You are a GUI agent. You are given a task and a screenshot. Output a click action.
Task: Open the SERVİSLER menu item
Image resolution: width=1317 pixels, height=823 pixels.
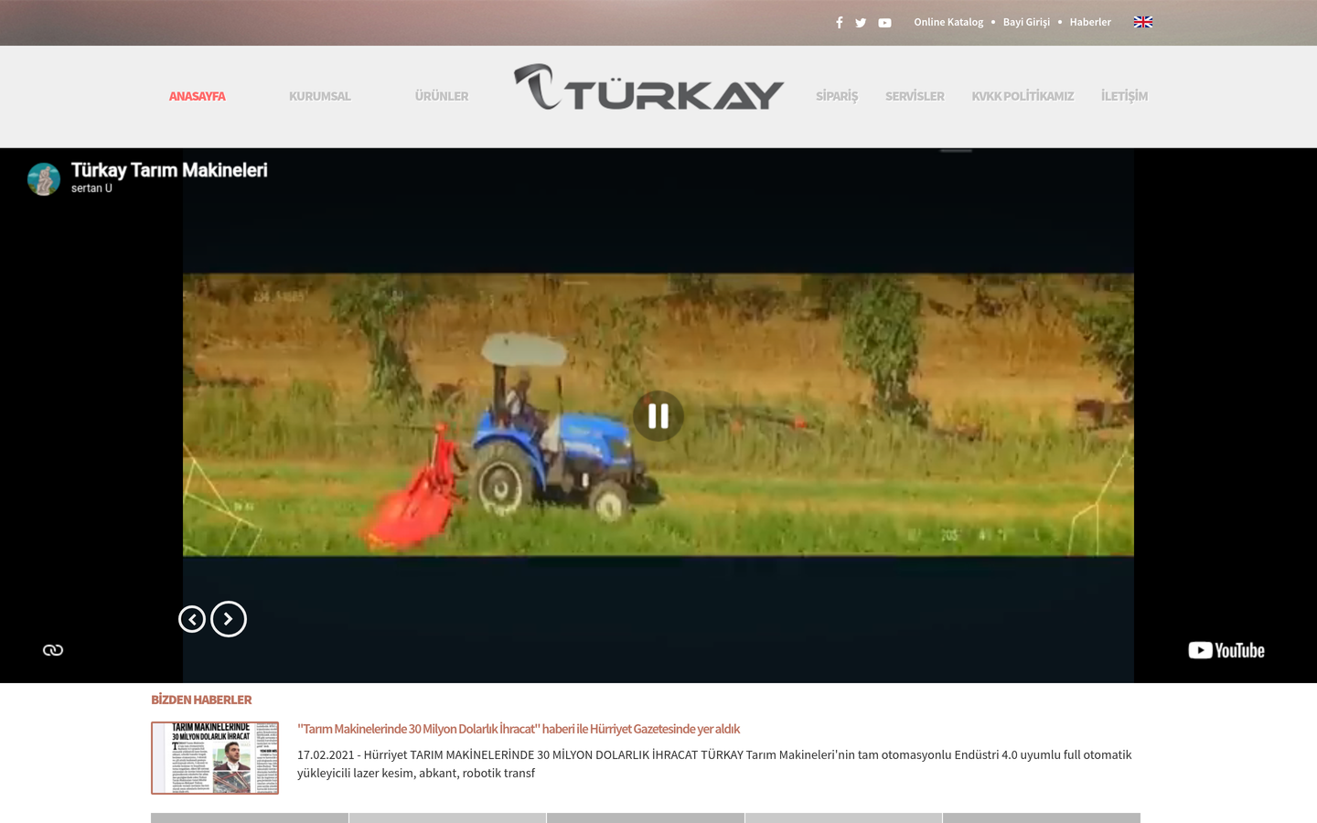(x=915, y=96)
